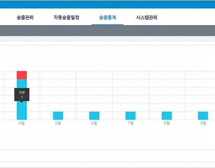
Task: Click the 7월 axis label
Action: click(x=130, y=123)
